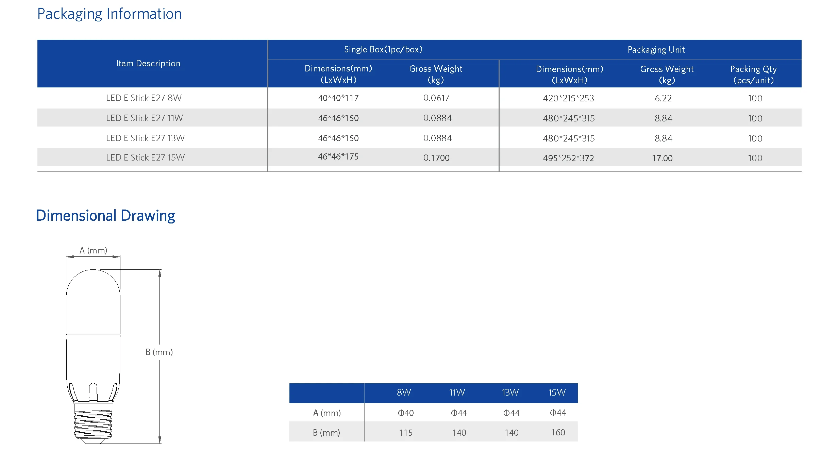Screen dimensions: 838x467
Task: Select the 15W column header in the size table
Action: click(x=557, y=393)
